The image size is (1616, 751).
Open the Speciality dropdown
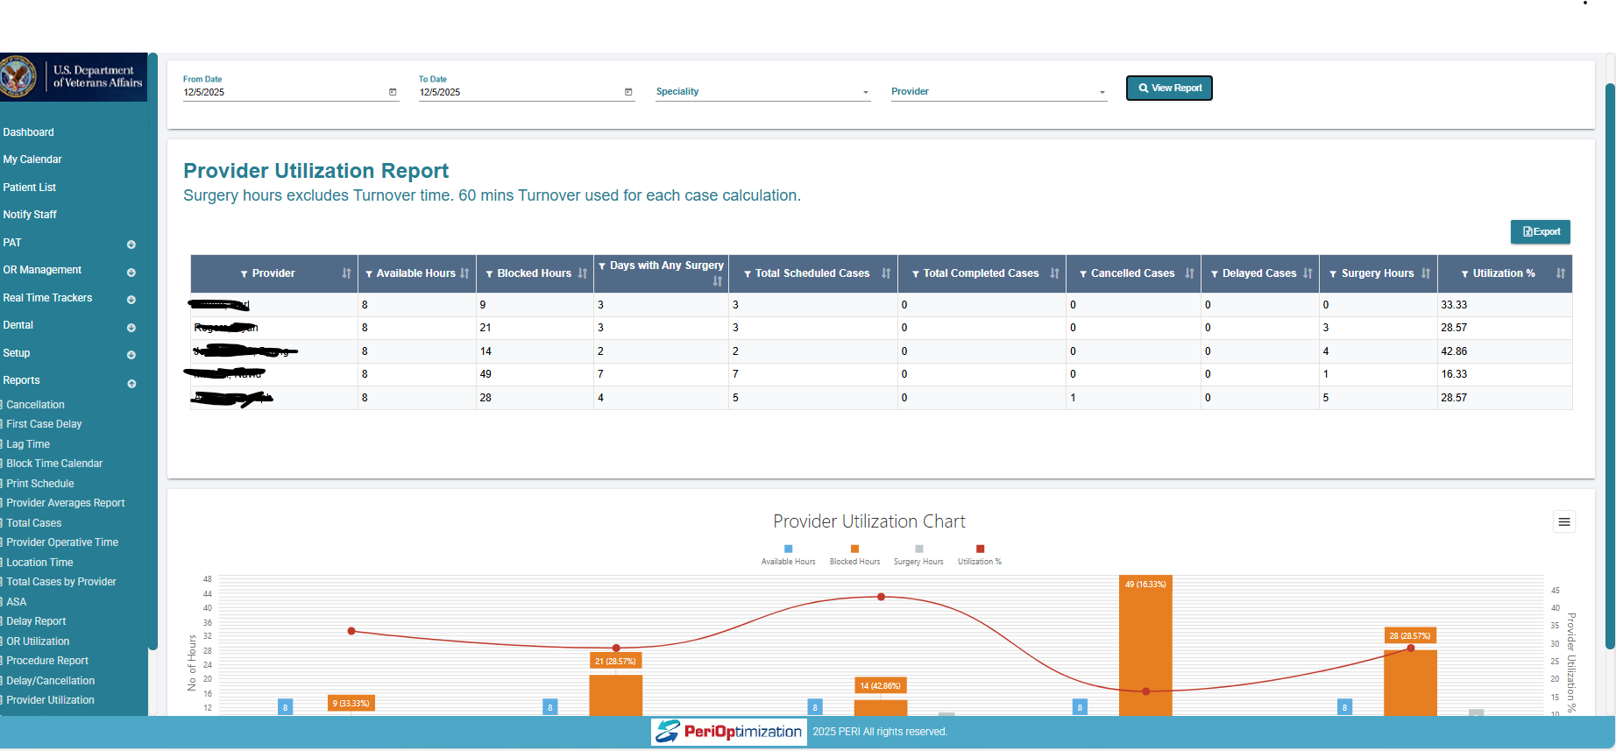(x=762, y=92)
